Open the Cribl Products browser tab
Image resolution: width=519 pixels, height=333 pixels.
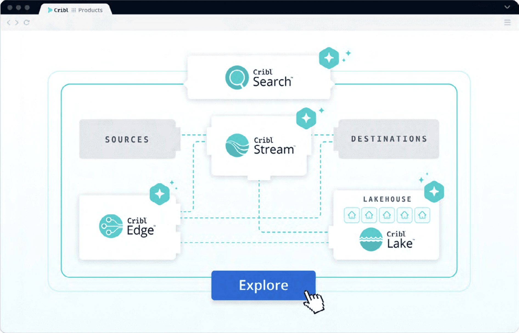[75, 10]
